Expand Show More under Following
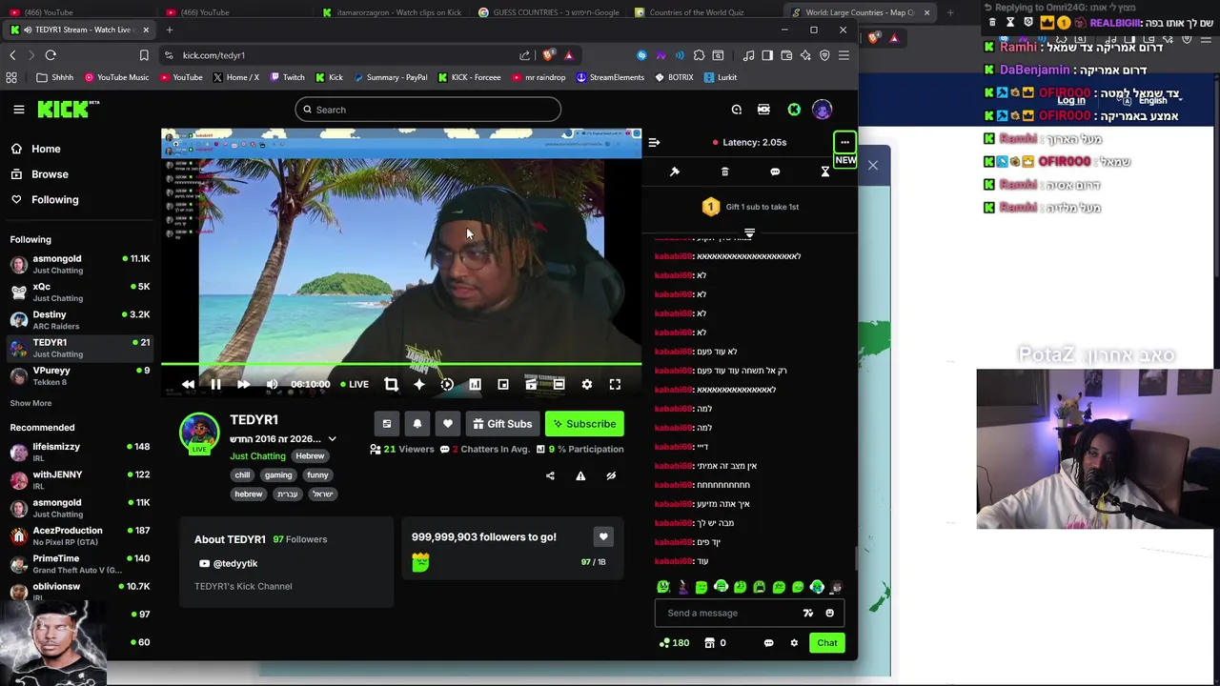Screen dimensions: 1220x686 (x=30, y=403)
